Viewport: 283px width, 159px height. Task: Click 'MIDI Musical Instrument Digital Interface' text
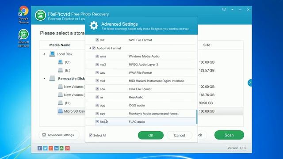click(x=156, y=81)
